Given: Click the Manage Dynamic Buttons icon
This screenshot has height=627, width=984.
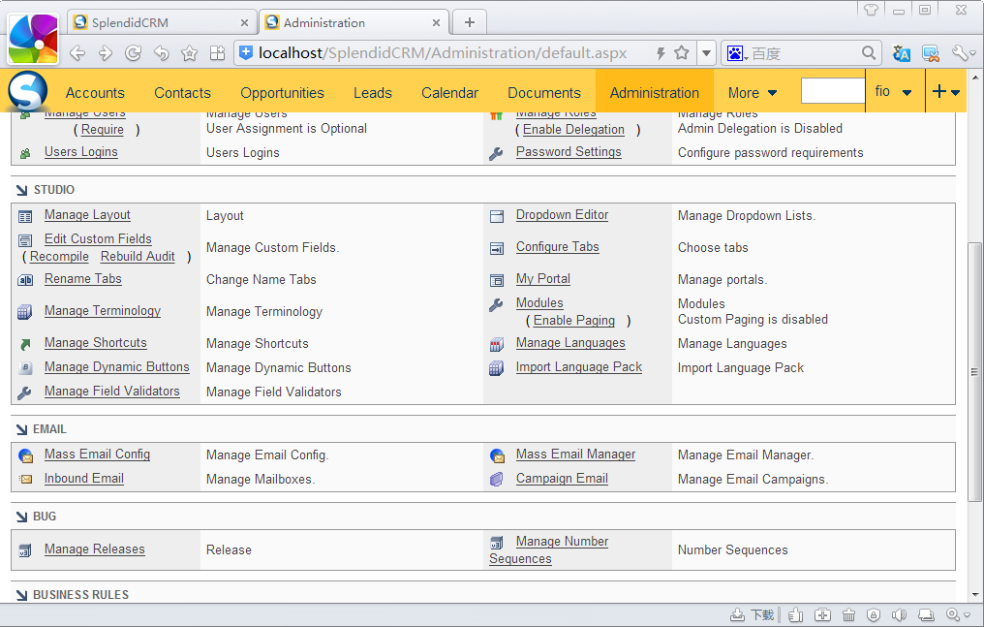Looking at the screenshot, I should click(25, 368).
